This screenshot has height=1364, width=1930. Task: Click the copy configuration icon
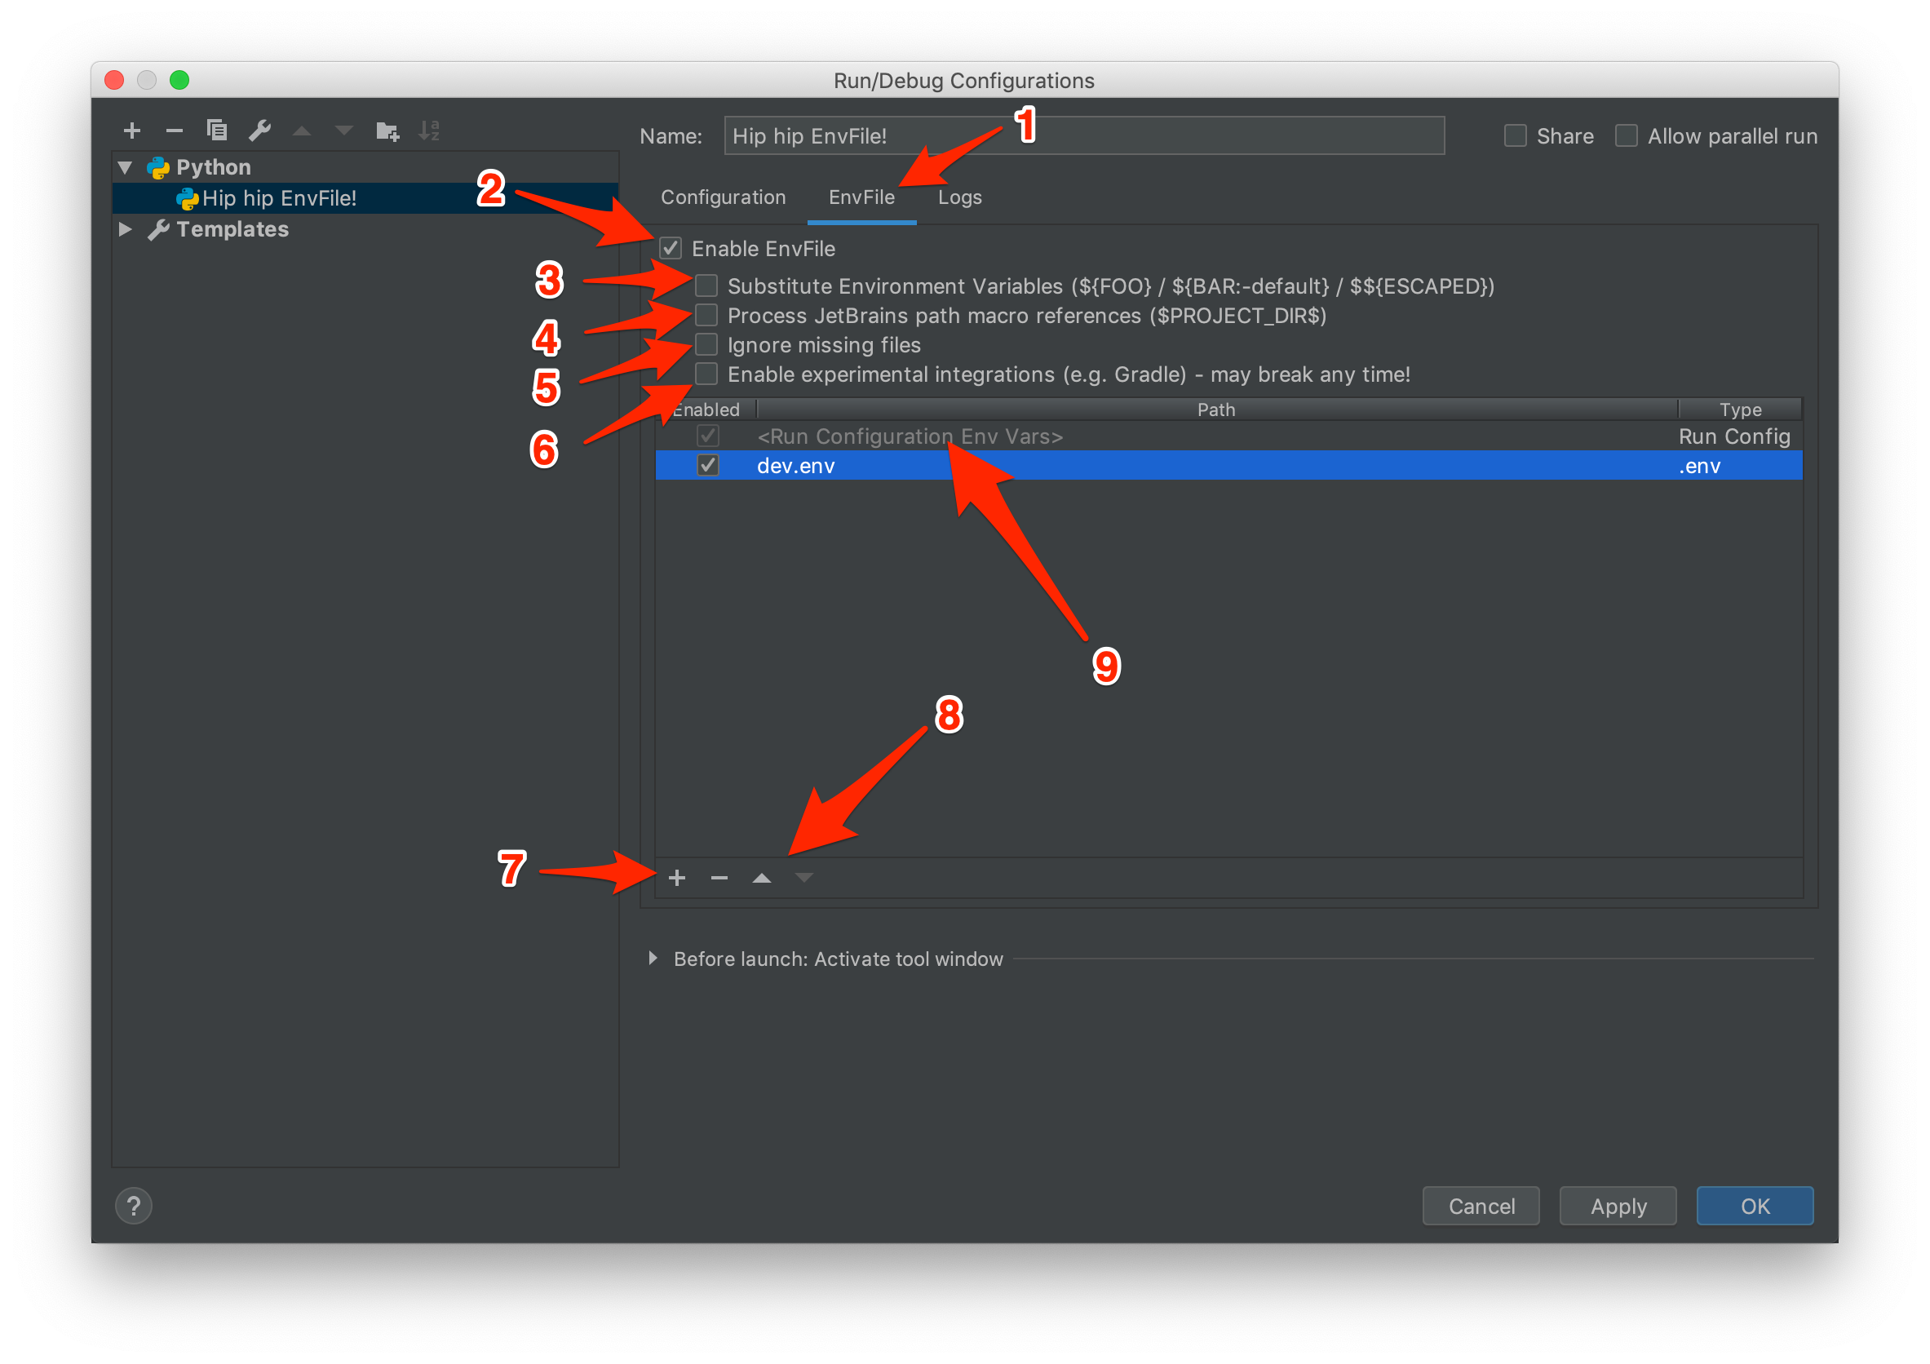pos(217,131)
